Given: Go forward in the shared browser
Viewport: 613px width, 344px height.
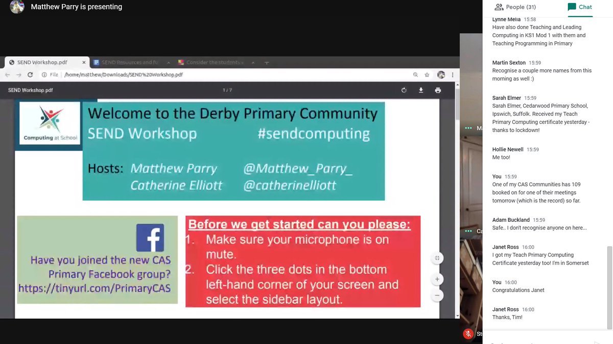Looking at the screenshot, I should click(x=18, y=74).
